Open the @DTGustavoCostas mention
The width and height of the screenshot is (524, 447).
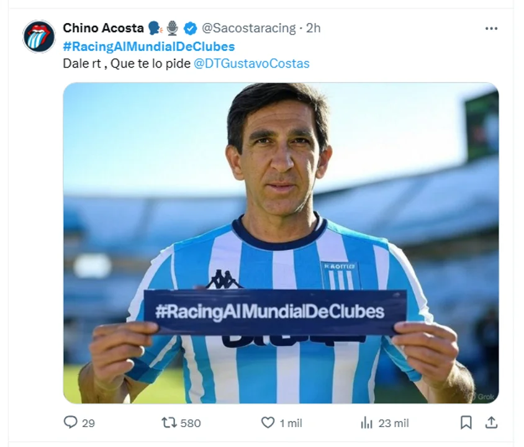coord(251,63)
